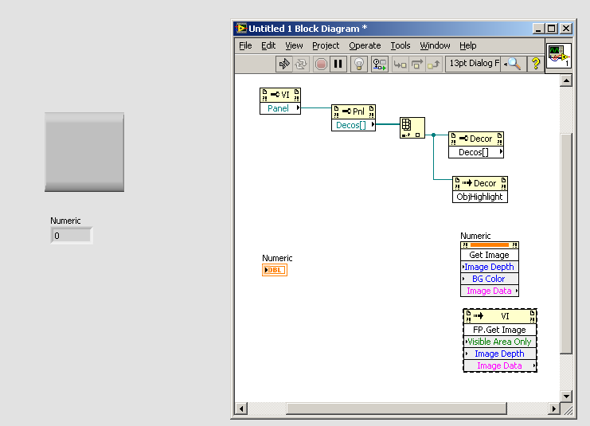Viewport: 590px width, 426px height.
Task: Click the Step Out button
Action: (x=433, y=64)
